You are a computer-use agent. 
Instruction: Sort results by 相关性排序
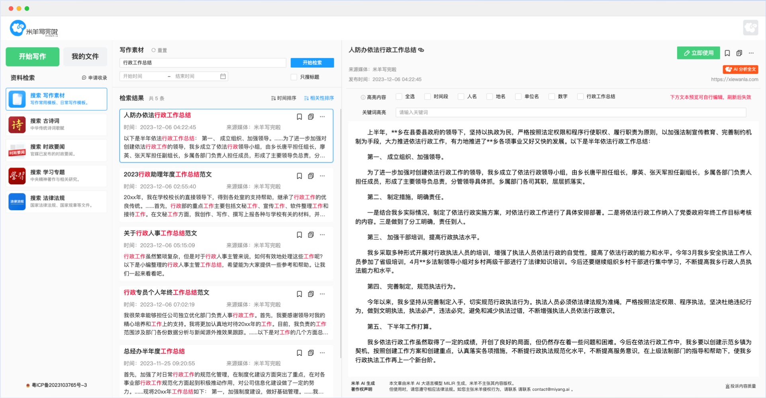pyautogui.click(x=319, y=98)
